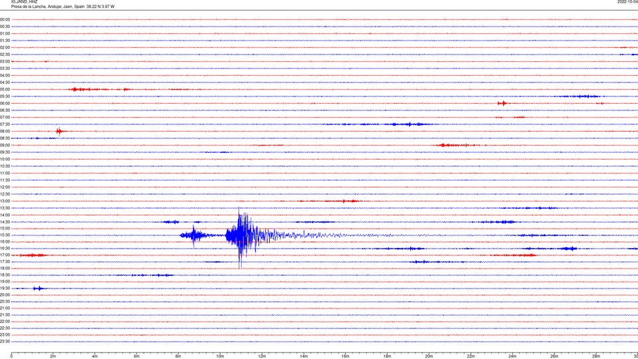Select the 09:30 trace time label
The image size is (638, 359).
coord(5,152)
